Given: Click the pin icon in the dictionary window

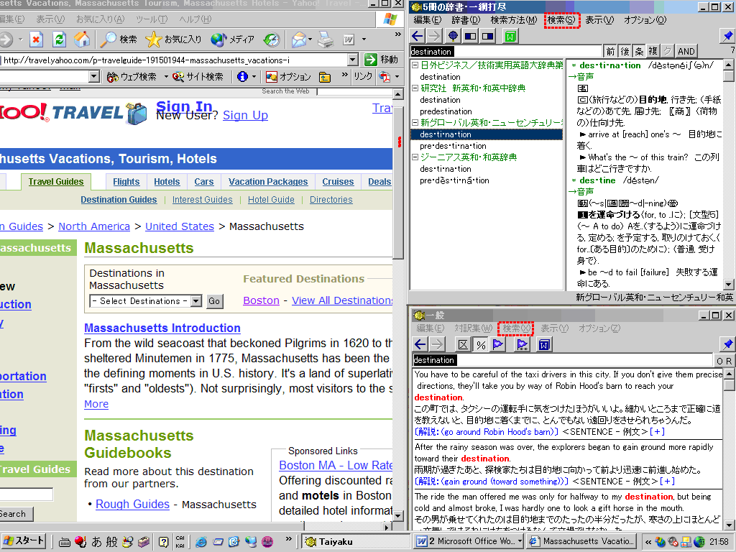Looking at the screenshot, I should point(727,36).
